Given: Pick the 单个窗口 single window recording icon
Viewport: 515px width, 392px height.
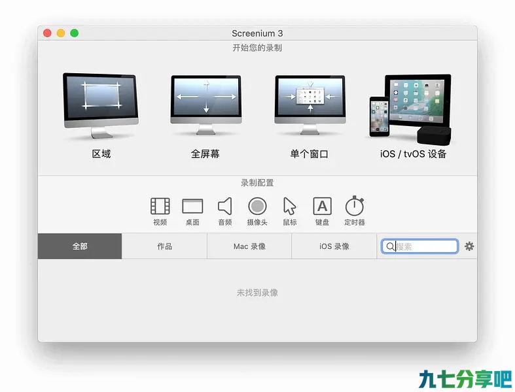Looking at the screenshot, I should point(310,105).
